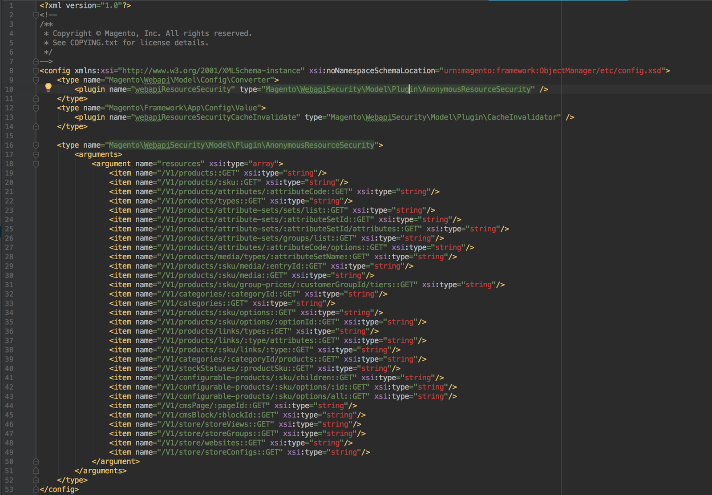Click item '/V1/store/websites::GET'
Image resolution: width=712 pixels, height=495 pixels.
point(211,443)
